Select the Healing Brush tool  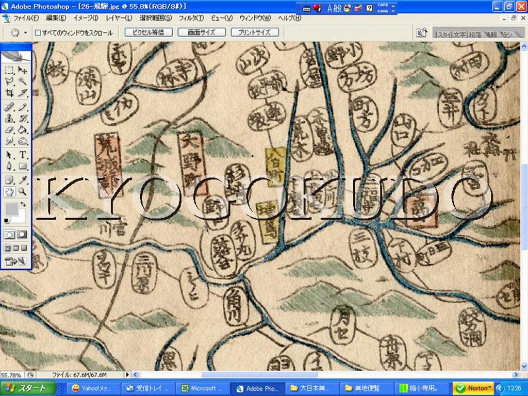9,107
